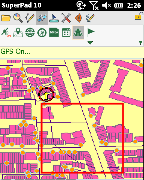
Task: Open the edit vertices pencil tool
Action: point(30,18)
